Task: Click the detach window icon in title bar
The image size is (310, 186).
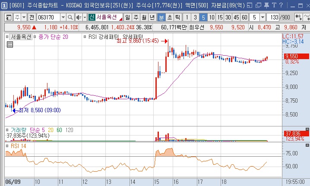Action: pyautogui.click(x=250, y=5)
